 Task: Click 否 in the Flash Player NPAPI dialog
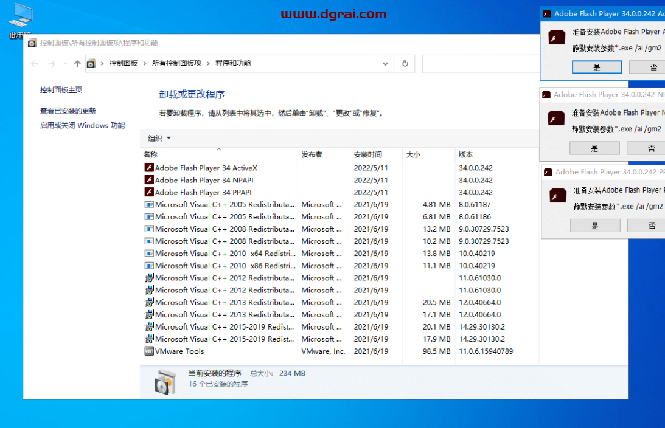point(646,148)
